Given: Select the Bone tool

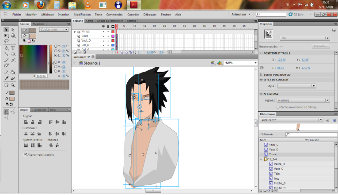Looking at the screenshot, I should [x=6, y=72].
